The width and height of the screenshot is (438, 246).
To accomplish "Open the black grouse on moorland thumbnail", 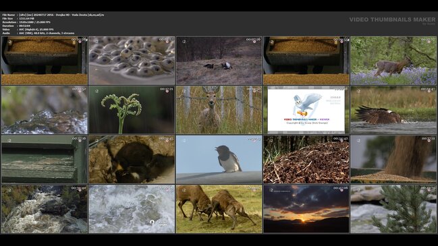I will coord(219,61).
